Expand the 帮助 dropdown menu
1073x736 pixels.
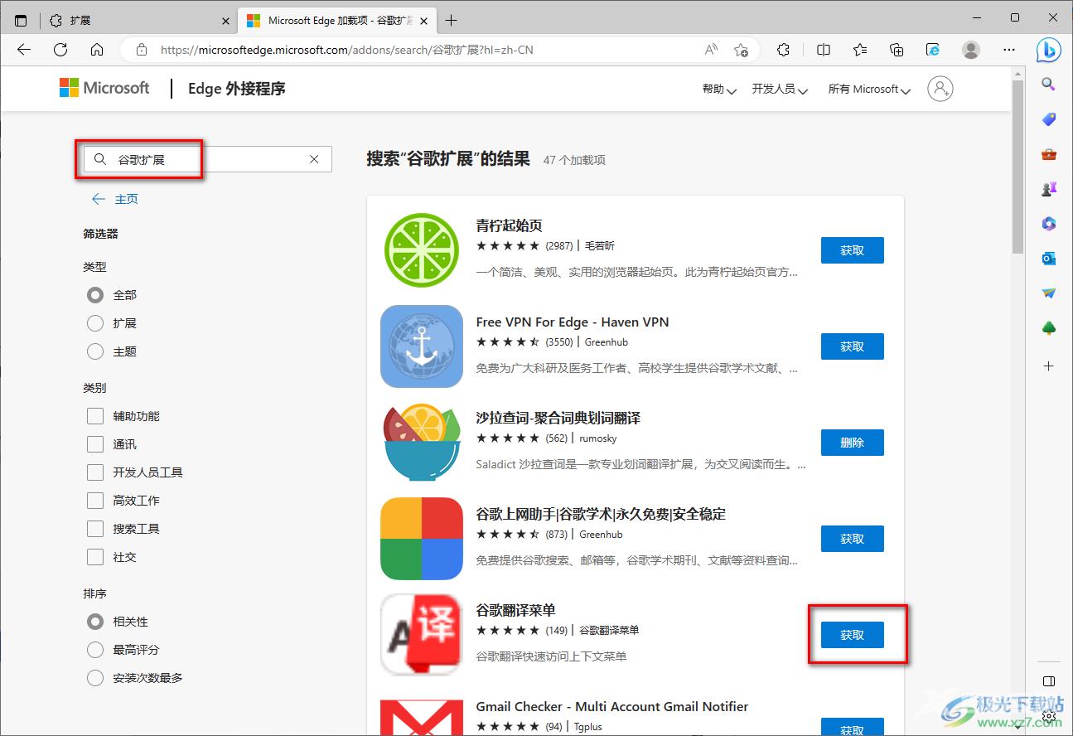tap(719, 89)
